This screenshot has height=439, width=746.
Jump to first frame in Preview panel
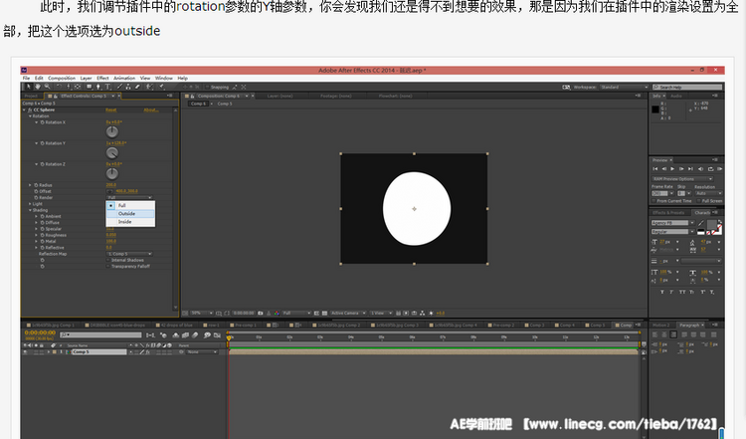pyautogui.click(x=655, y=169)
